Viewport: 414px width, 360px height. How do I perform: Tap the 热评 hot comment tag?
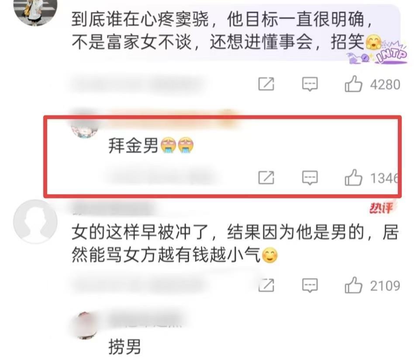pos(381,208)
